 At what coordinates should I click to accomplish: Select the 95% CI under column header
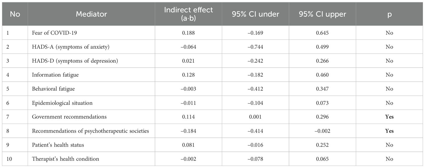click(255, 14)
